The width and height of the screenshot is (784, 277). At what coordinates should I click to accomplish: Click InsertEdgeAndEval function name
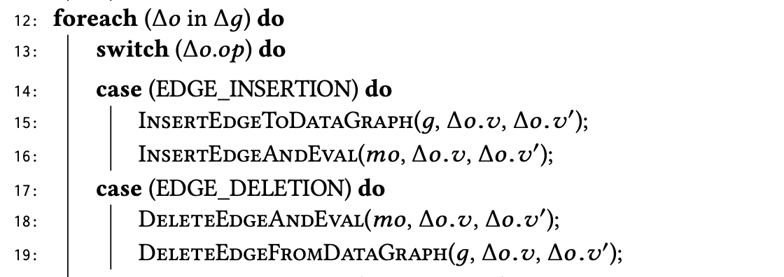tap(248, 155)
